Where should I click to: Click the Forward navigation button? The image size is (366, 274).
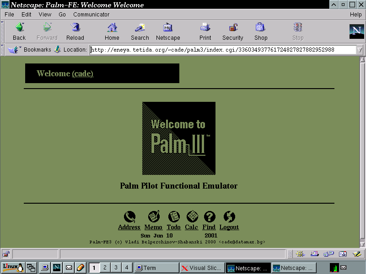point(47,32)
